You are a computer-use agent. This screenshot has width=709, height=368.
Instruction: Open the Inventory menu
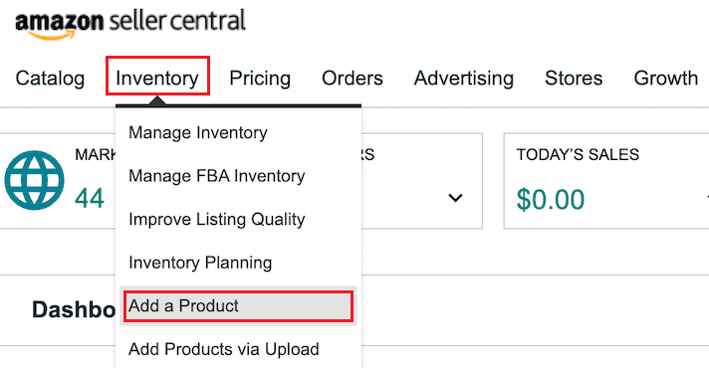[x=157, y=79]
